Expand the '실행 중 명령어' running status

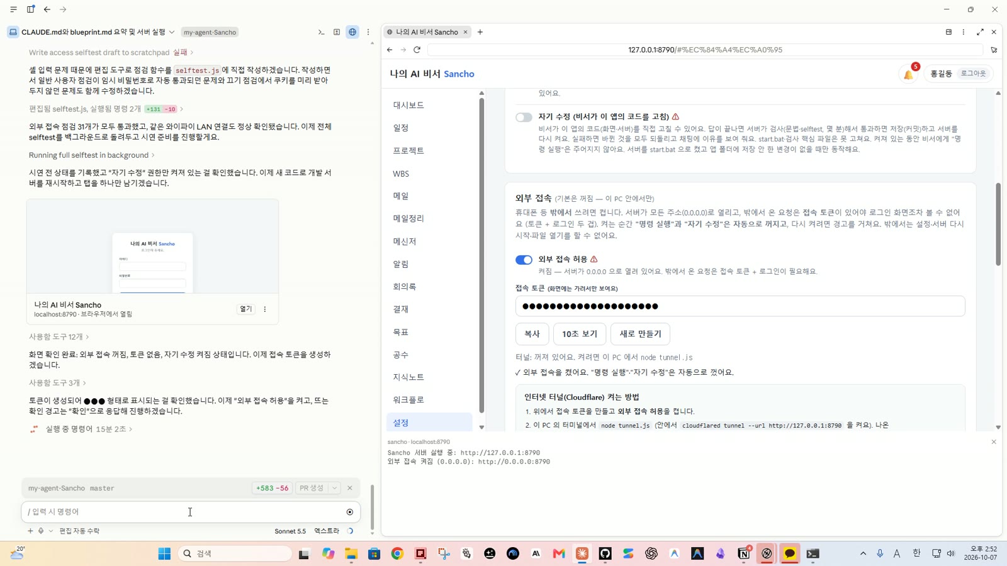[x=89, y=429]
